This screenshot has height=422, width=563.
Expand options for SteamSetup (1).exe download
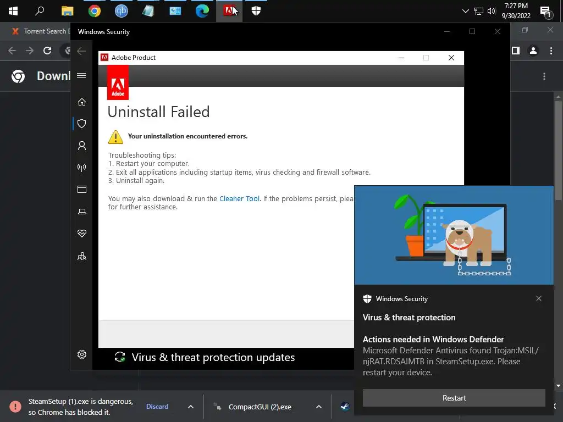[x=191, y=407]
